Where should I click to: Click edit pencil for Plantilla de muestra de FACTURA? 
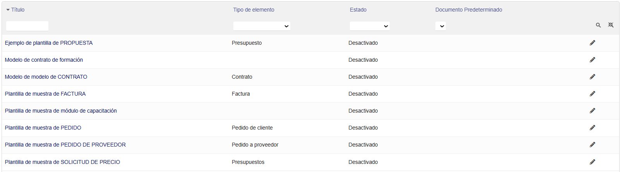click(592, 94)
